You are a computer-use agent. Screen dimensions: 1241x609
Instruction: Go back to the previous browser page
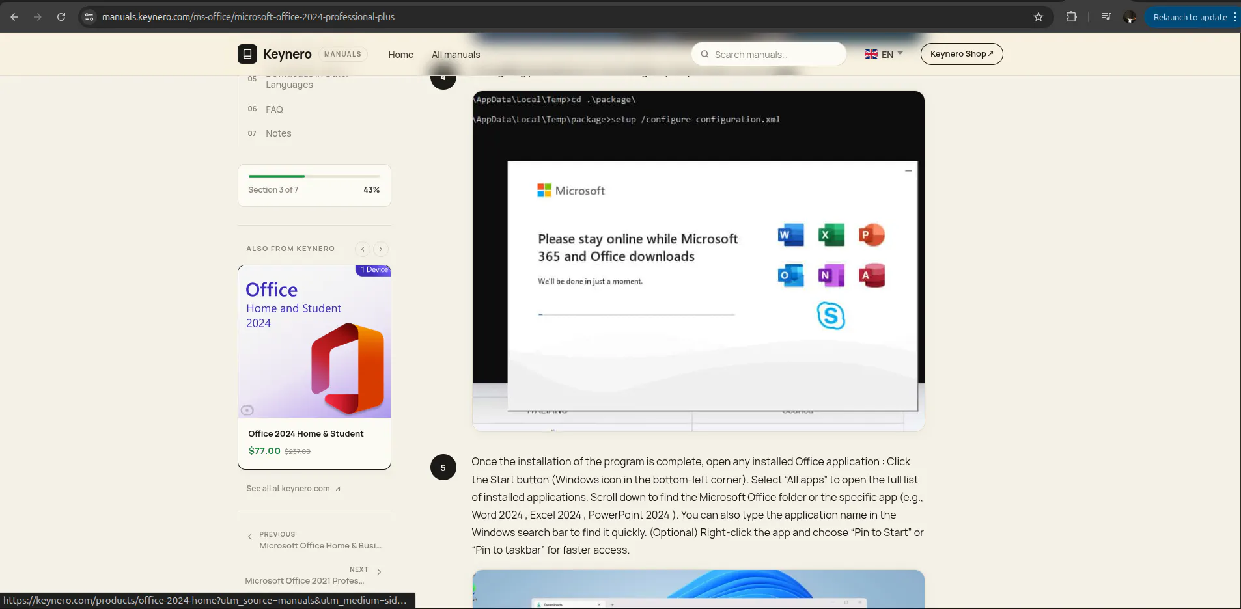pyautogui.click(x=14, y=17)
